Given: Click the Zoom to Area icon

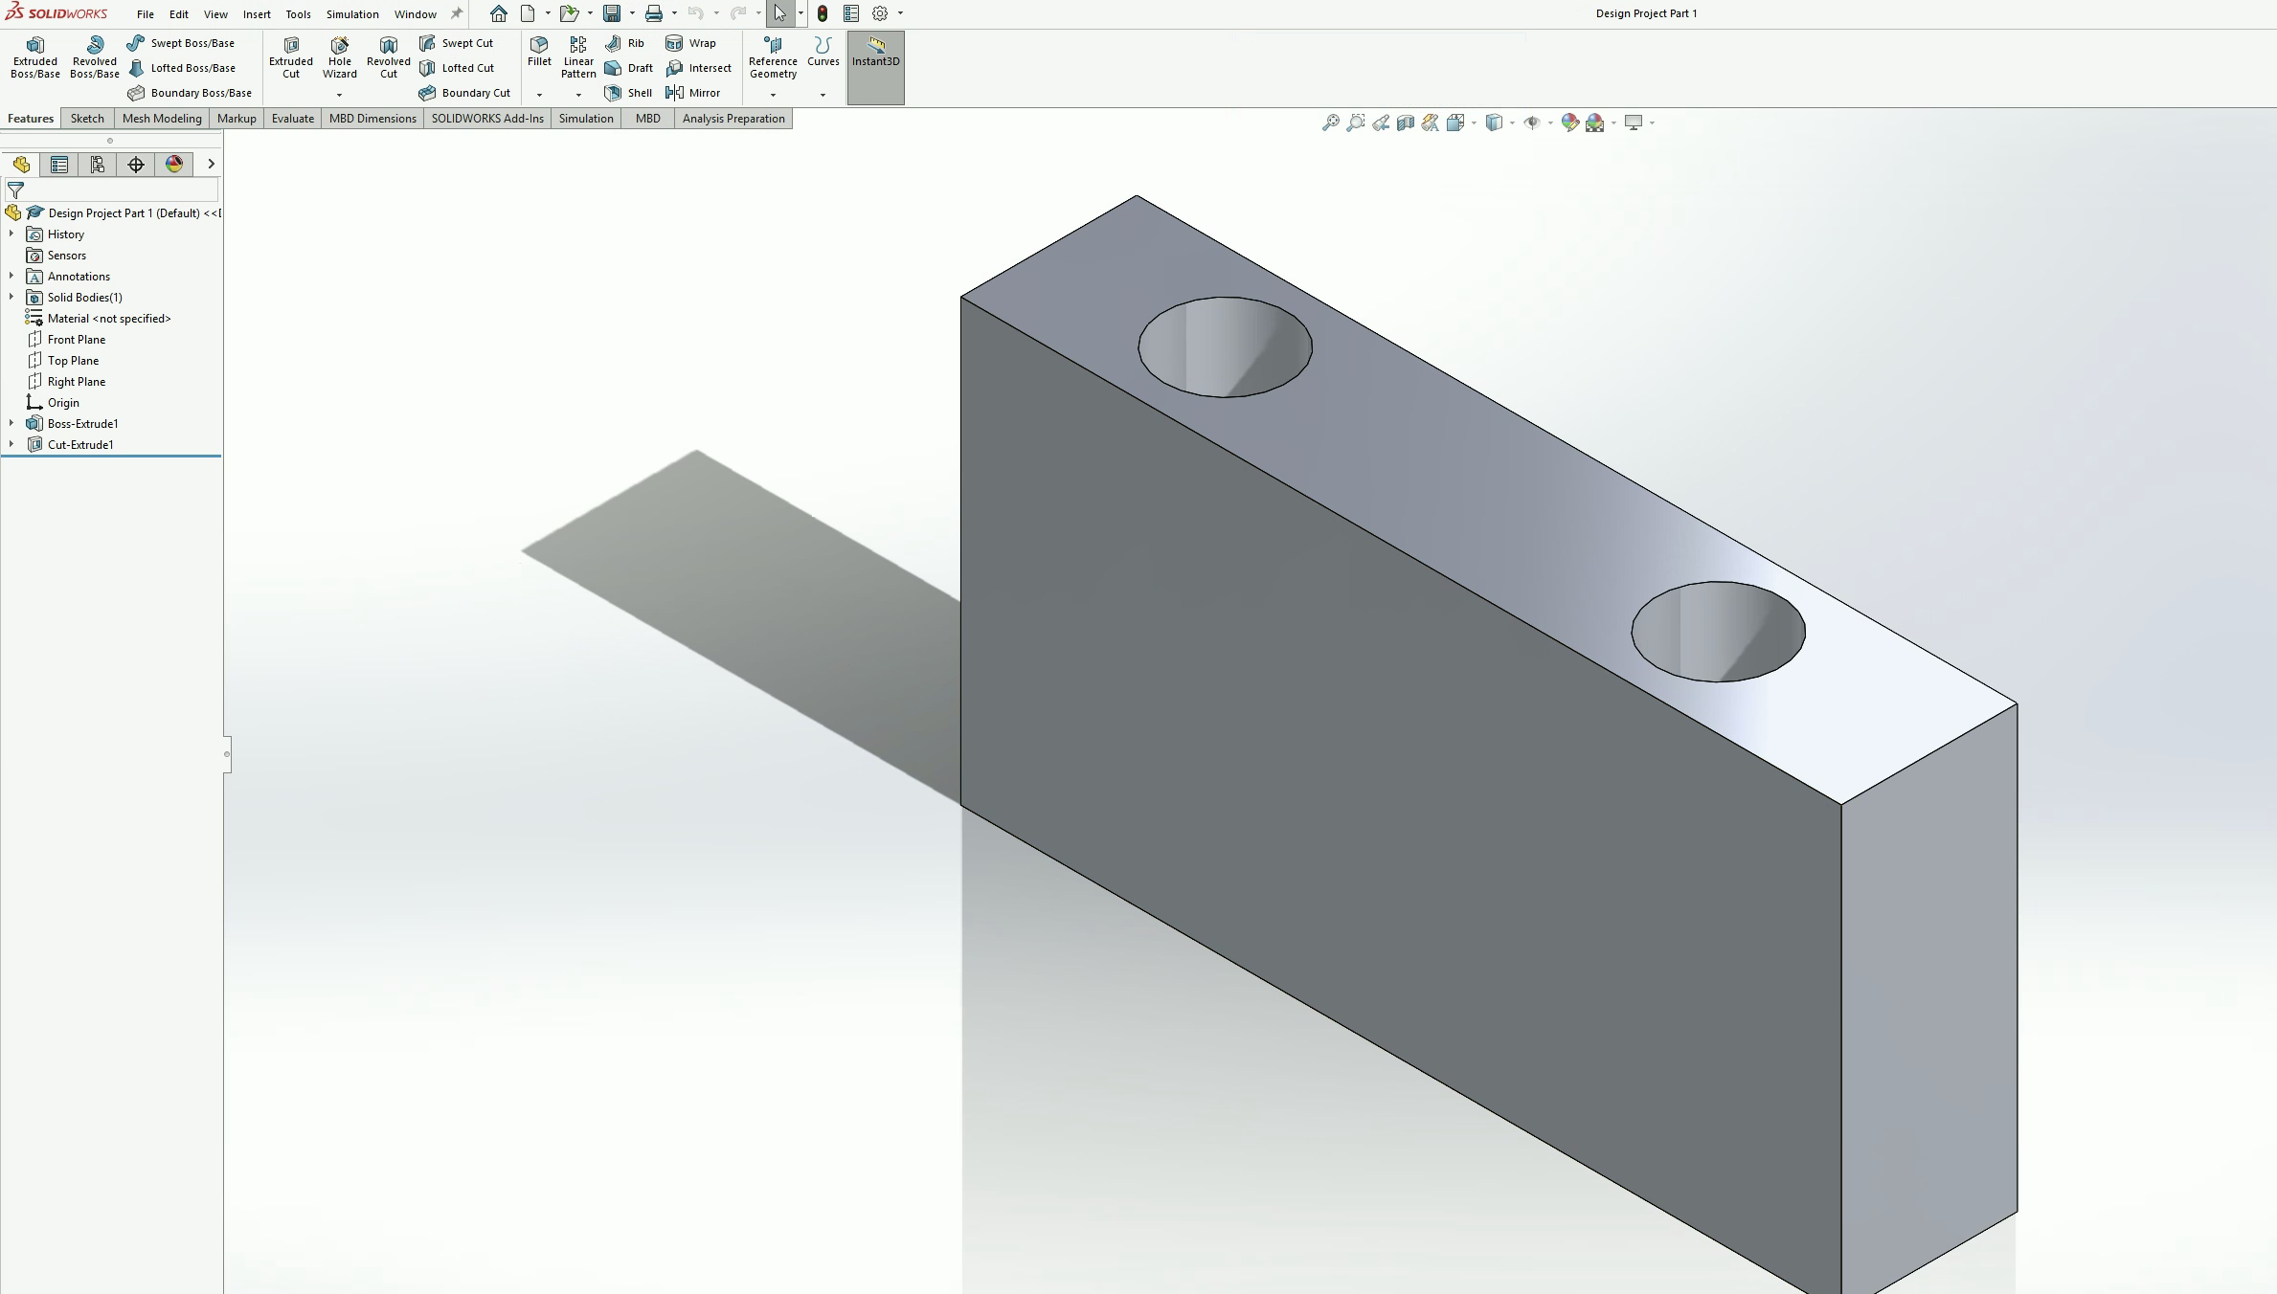Looking at the screenshot, I should (1356, 123).
